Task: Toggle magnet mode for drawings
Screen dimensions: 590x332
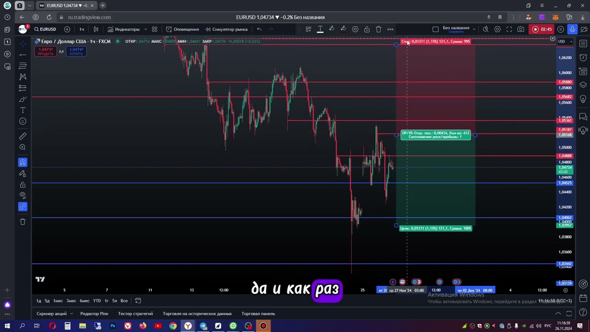Action: [23, 162]
